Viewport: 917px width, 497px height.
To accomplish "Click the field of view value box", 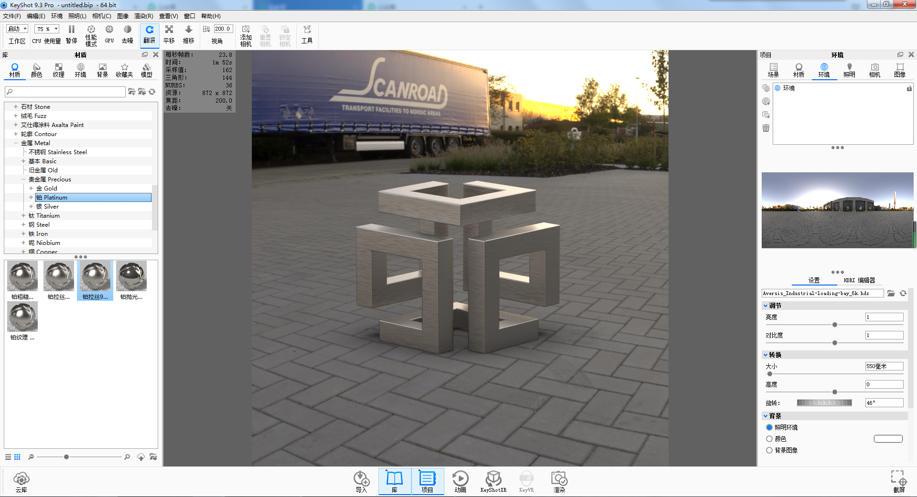I will point(223,29).
